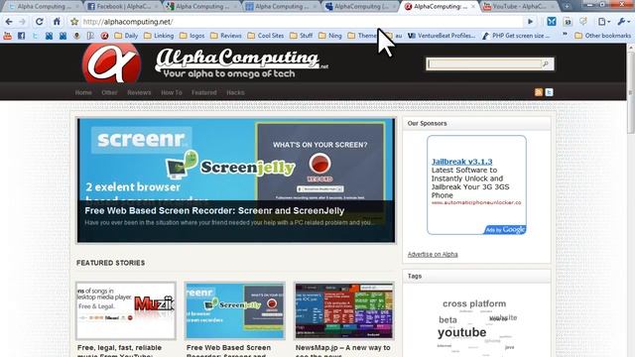Bookmark this page with the star icon
The width and height of the screenshot is (635, 357).
click(74, 22)
